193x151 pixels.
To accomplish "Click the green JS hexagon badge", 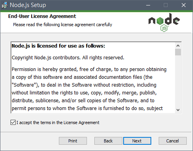I will 164,28.
